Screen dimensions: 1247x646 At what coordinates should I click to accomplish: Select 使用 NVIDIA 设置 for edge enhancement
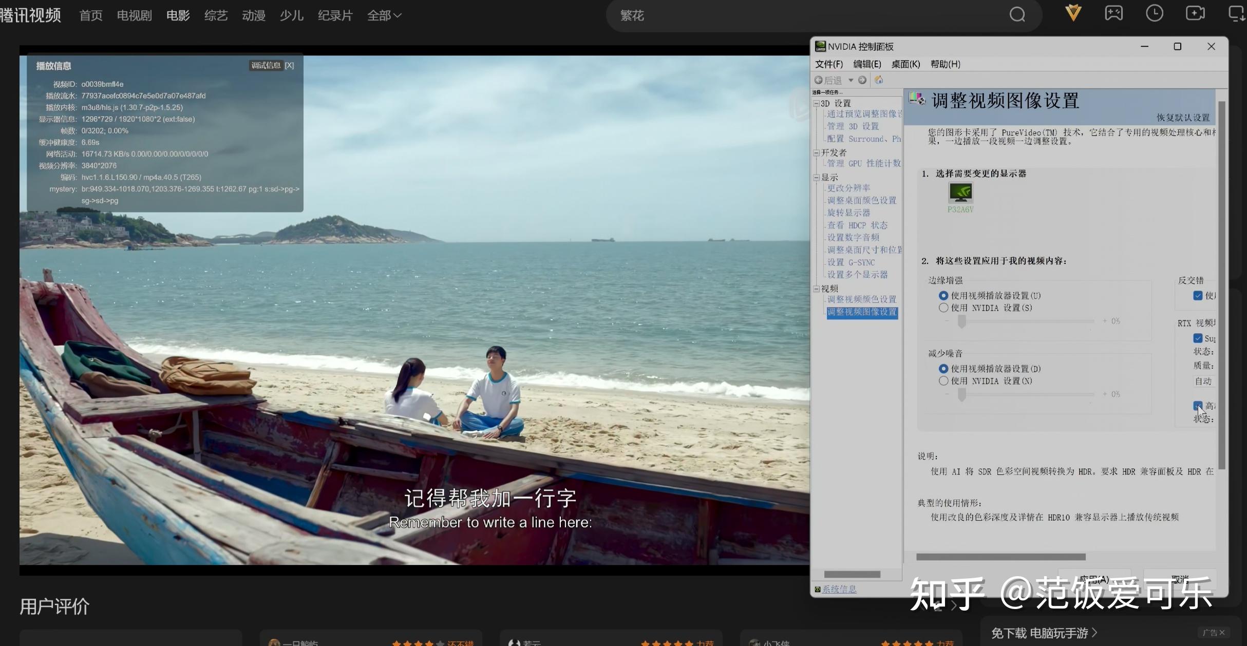click(x=944, y=308)
